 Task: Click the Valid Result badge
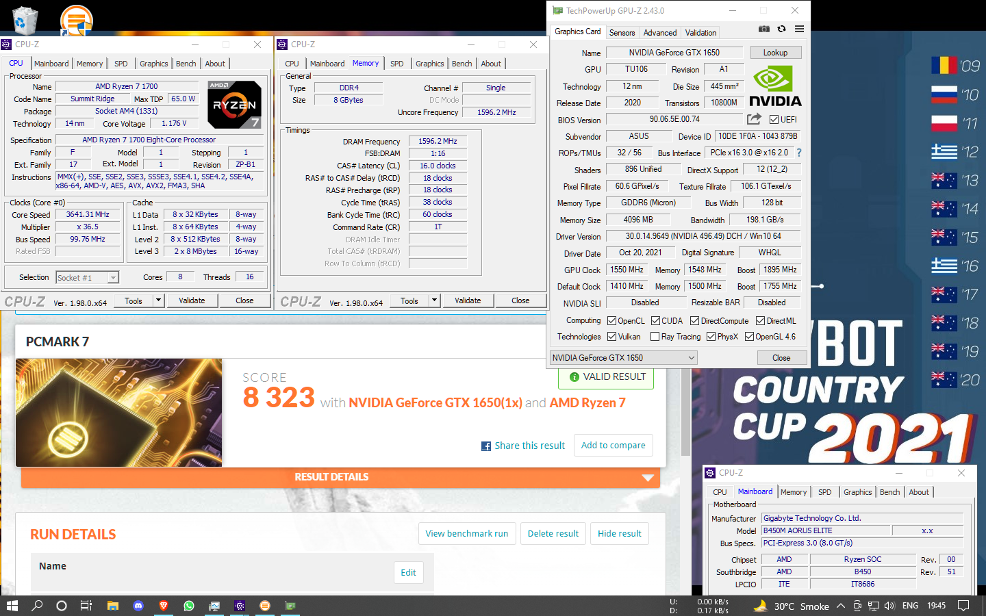607,376
